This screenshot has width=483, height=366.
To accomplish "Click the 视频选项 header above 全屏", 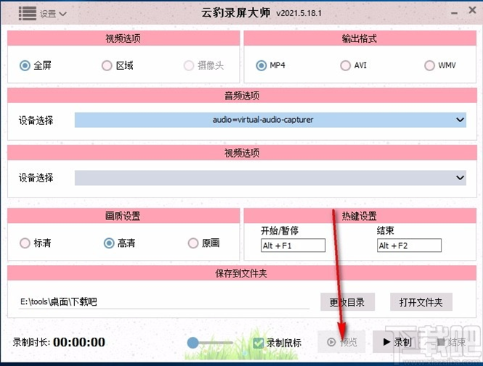I will click(123, 38).
